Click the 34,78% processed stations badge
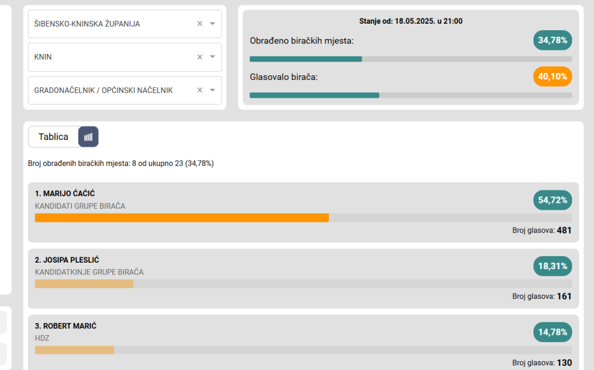The height and width of the screenshot is (370, 594). [552, 40]
